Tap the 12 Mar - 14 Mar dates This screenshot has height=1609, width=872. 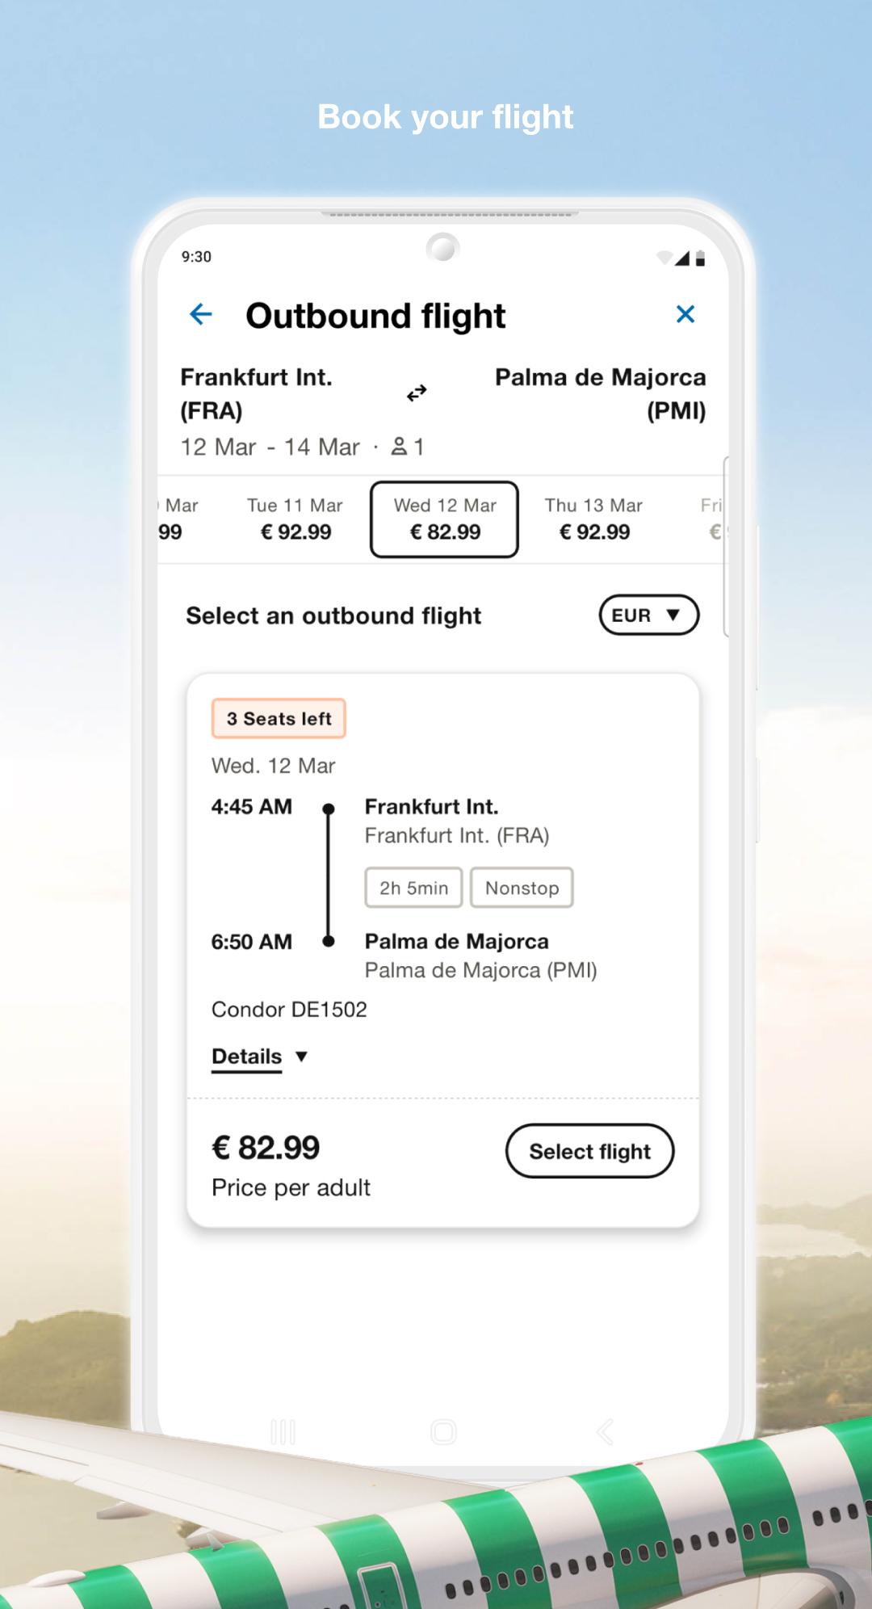[x=270, y=447]
